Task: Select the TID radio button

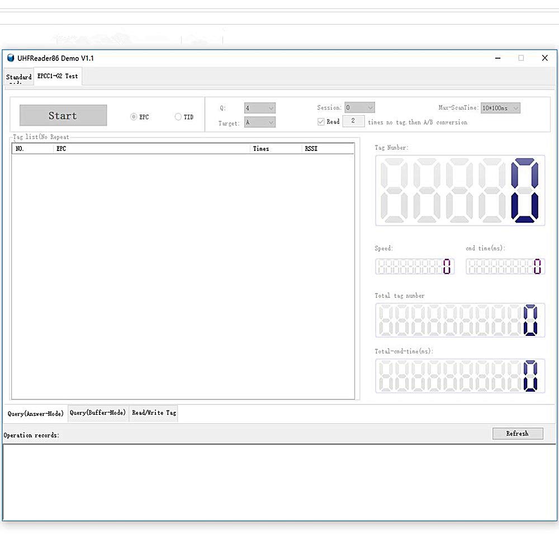Action: tap(178, 117)
